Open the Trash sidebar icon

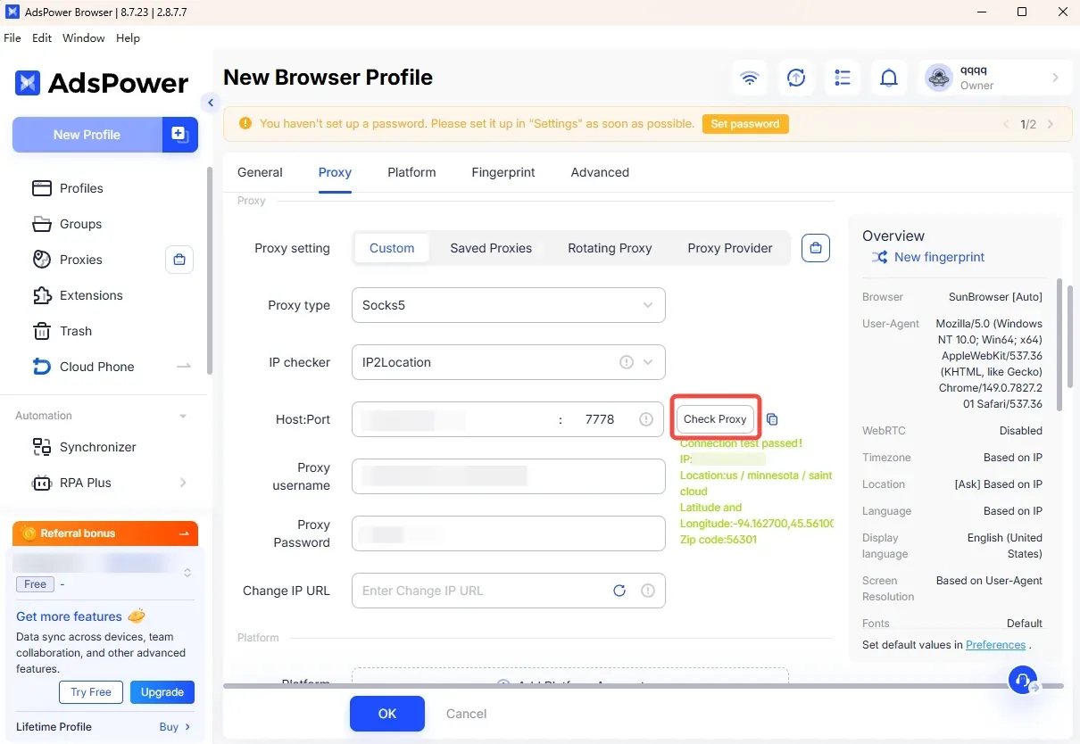coord(42,331)
